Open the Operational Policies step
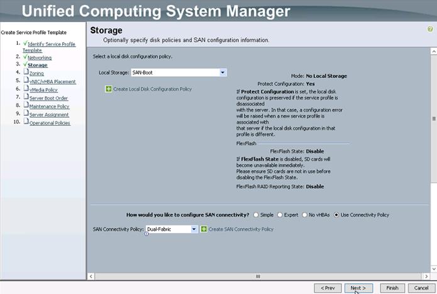The image size is (437, 294). (50, 123)
